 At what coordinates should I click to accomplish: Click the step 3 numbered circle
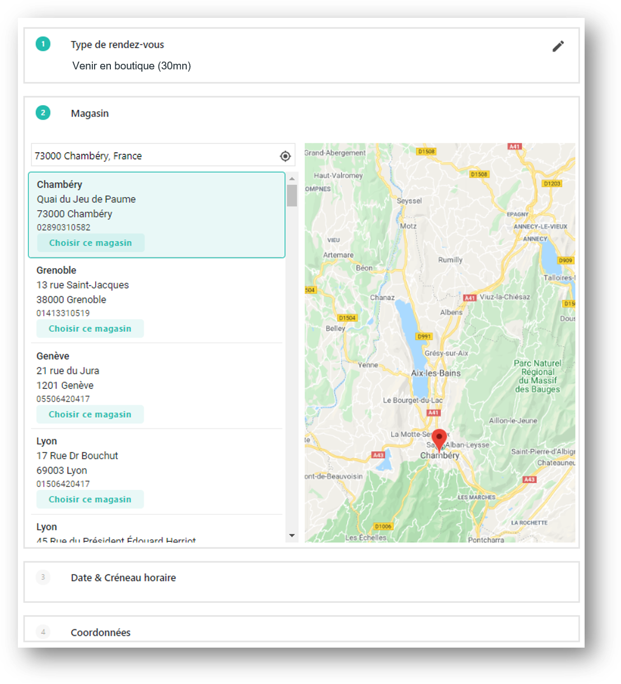[43, 577]
